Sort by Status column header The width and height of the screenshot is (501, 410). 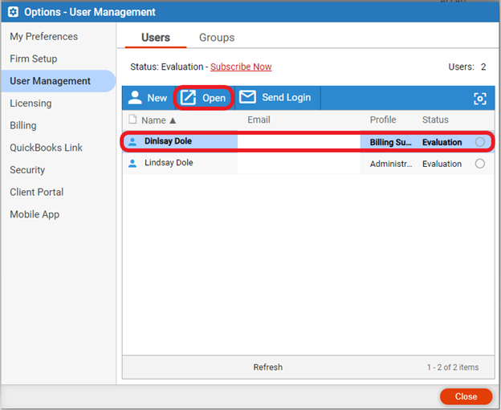pos(435,120)
